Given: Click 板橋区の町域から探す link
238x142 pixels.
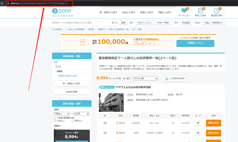Looking at the screenshot, I should click(x=68, y=76).
